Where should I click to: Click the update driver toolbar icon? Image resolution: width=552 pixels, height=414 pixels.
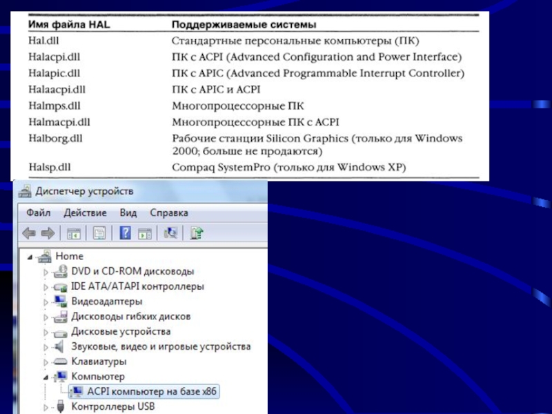[197, 233]
